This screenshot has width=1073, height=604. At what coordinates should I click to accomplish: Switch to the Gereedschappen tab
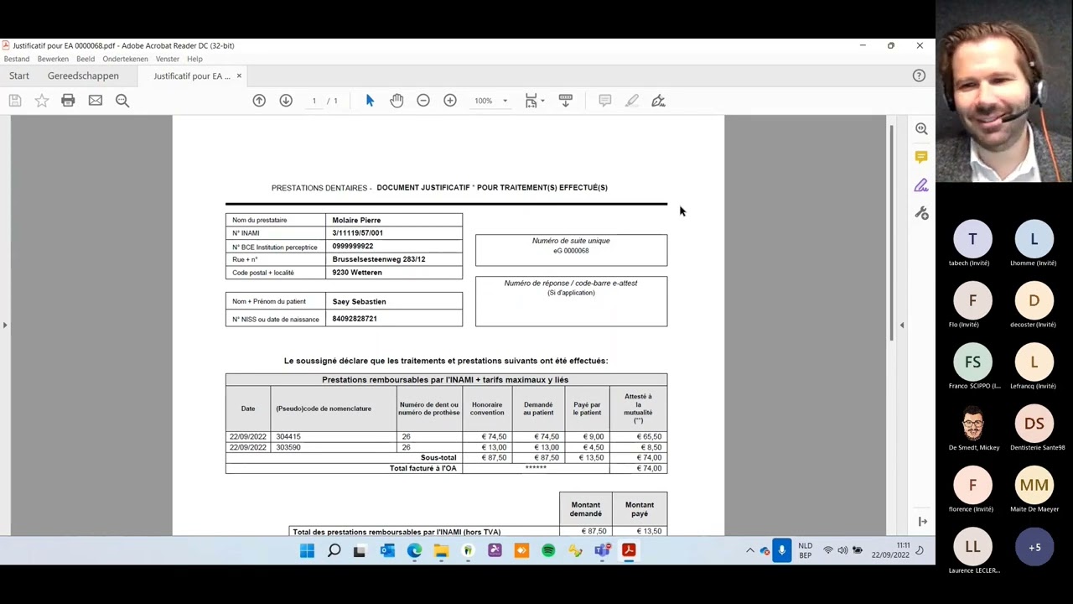pos(83,75)
